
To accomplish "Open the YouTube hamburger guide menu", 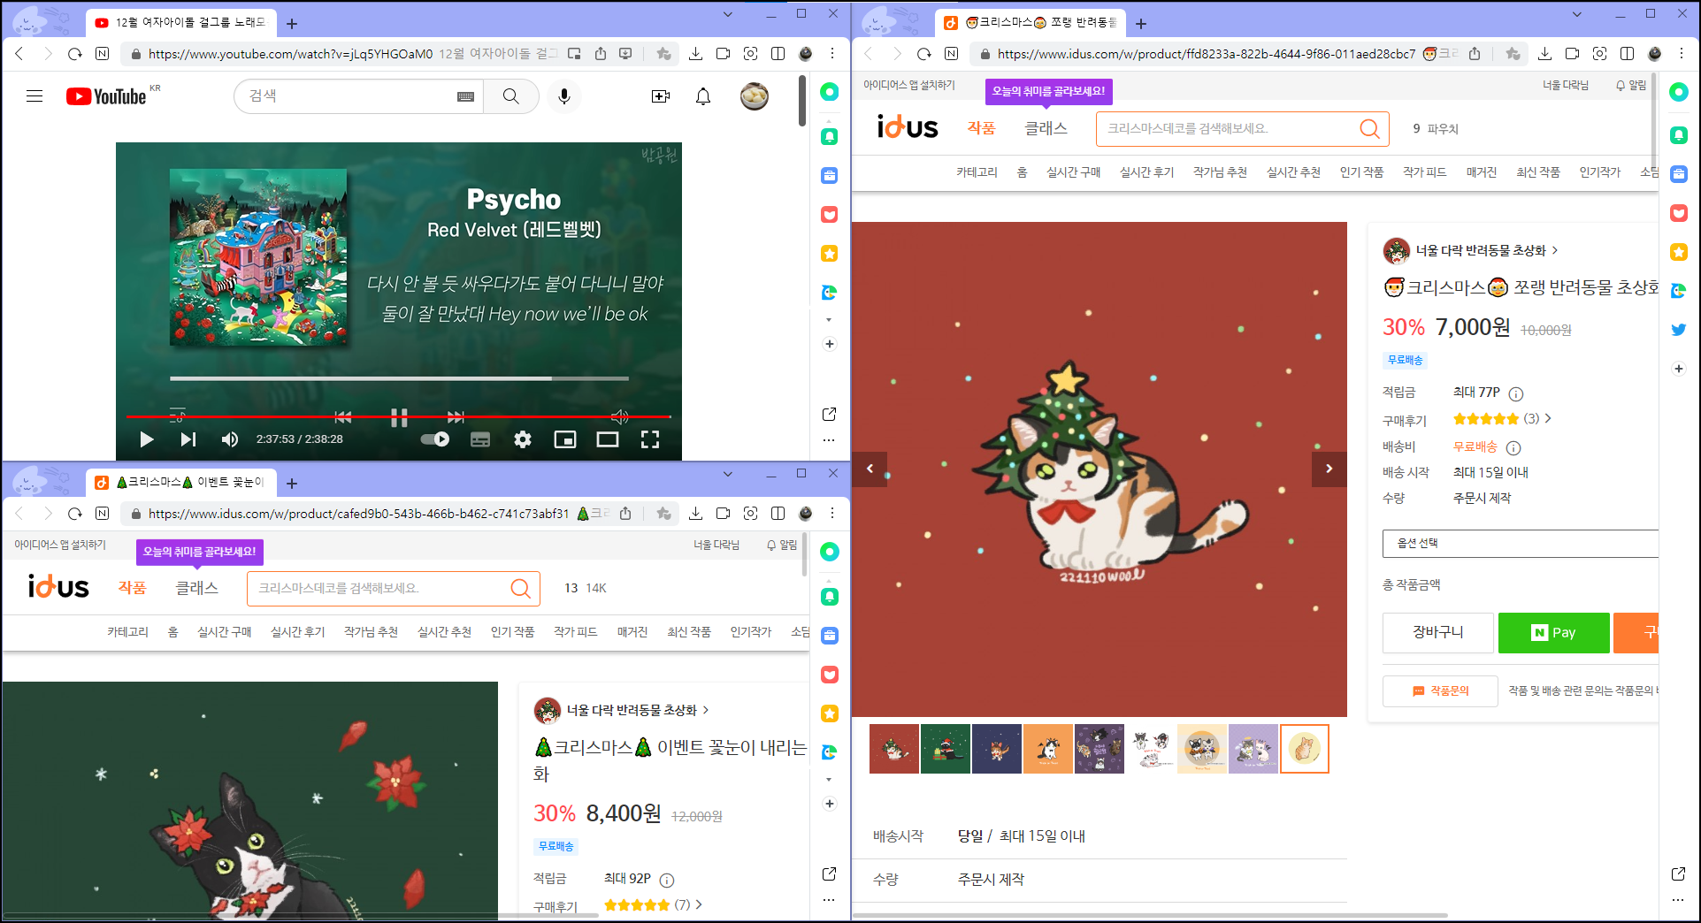I will (34, 96).
